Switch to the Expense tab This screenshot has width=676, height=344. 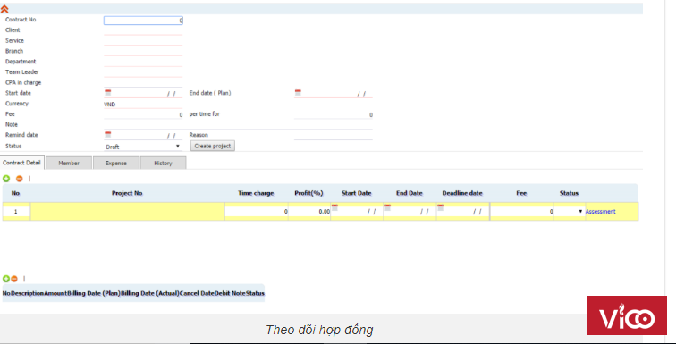click(116, 164)
